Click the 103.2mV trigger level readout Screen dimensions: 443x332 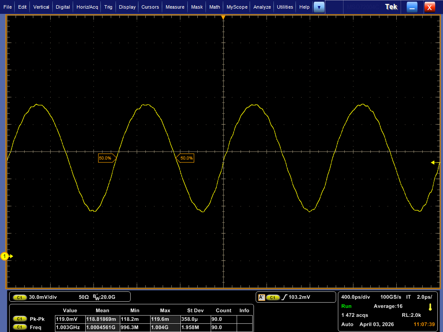(299, 297)
